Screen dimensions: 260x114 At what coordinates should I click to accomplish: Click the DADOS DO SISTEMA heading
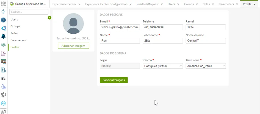point(113,53)
